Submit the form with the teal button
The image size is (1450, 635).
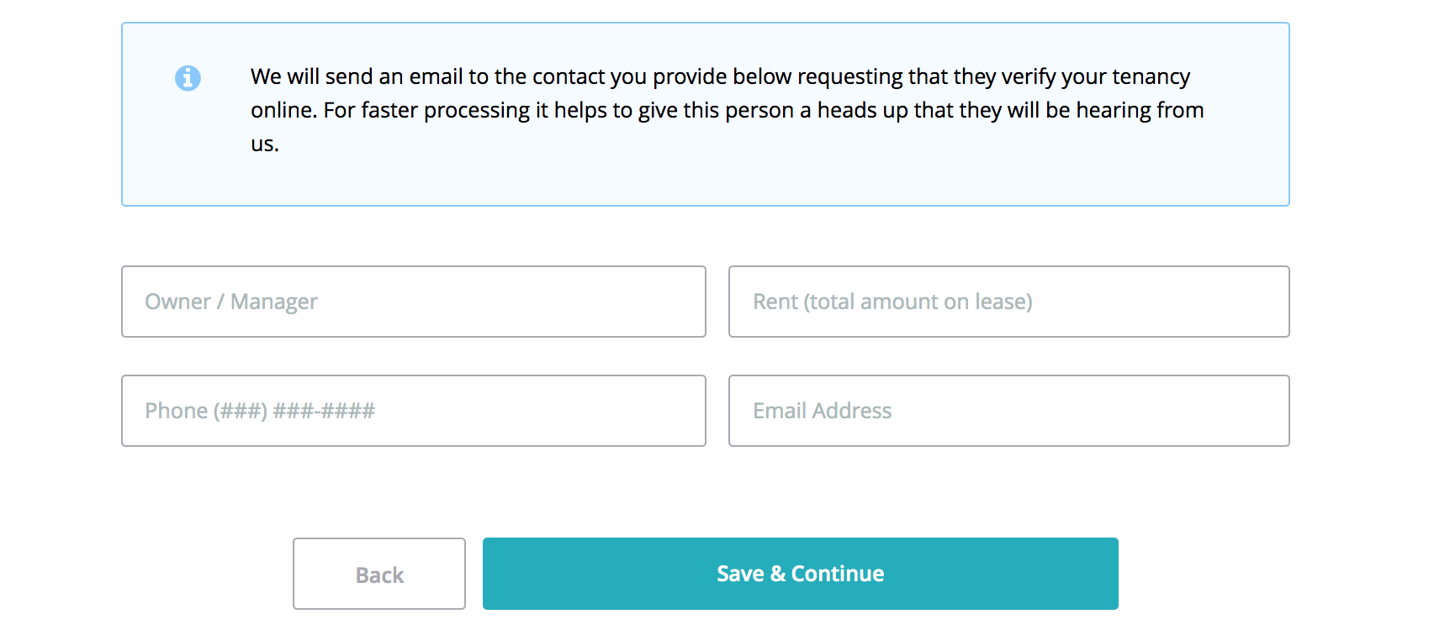(800, 574)
